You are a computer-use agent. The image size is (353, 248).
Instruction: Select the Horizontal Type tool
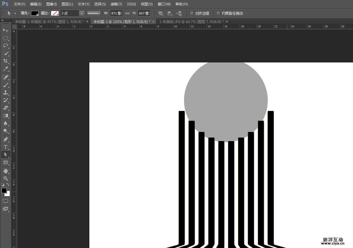point(6,147)
